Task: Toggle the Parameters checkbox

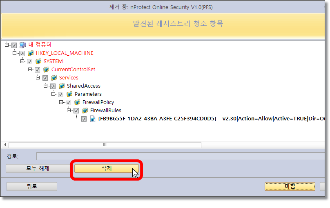Action: [60, 94]
